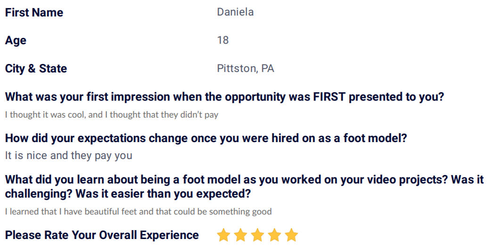Select the answer 'It is nice and they pay you'
The image size is (502, 247).
click(x=68, y=156)
